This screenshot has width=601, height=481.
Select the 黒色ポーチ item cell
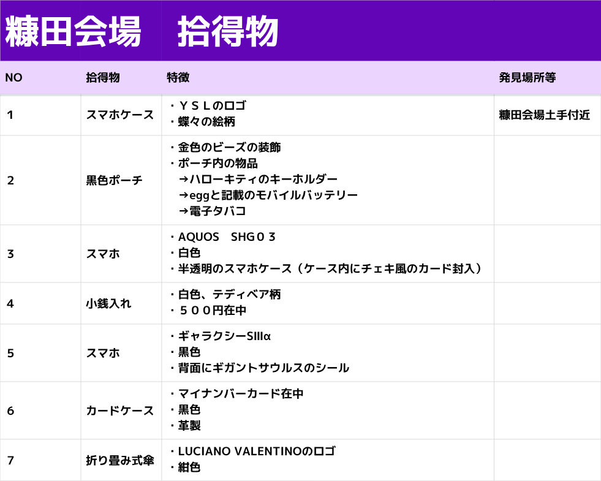[x=115, y=180]
